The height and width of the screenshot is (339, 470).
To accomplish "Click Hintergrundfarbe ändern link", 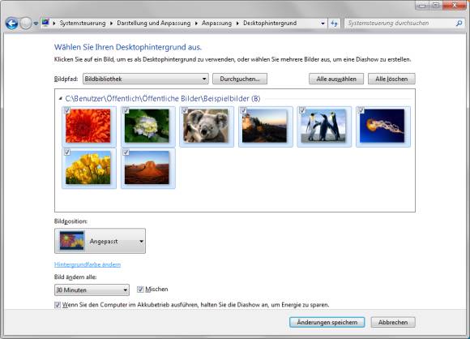I will coord(88,264).
